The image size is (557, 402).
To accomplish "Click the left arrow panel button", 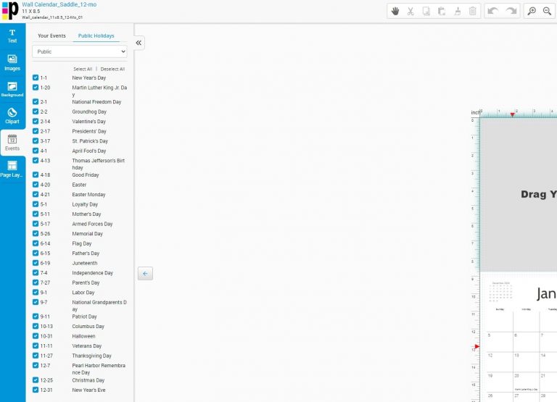I will click(x=145, y=274).
